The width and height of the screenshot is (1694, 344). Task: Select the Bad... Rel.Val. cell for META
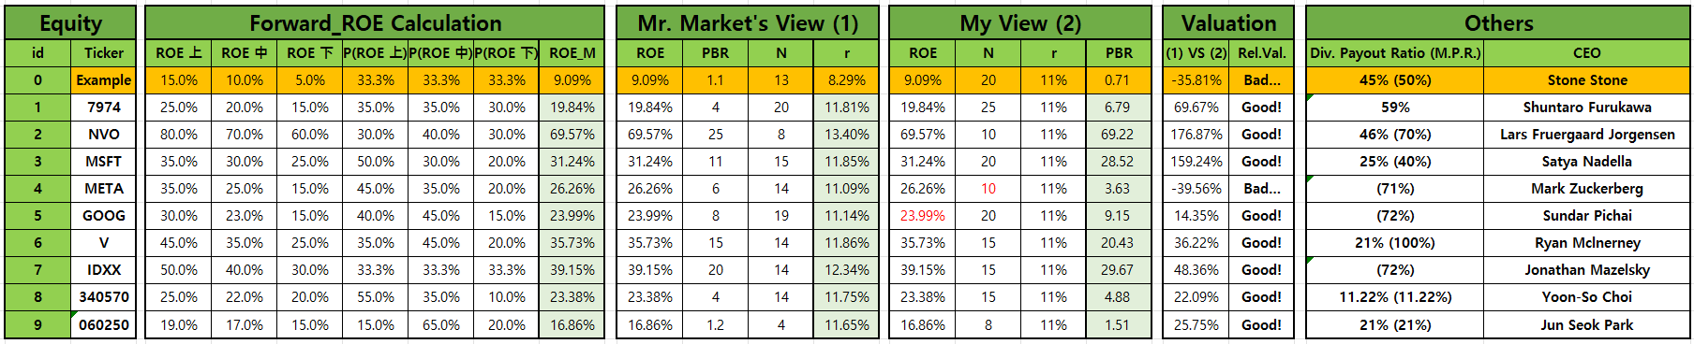point(1261,189)
